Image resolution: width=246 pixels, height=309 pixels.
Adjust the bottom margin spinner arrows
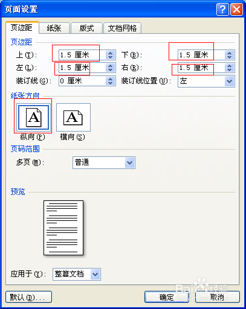230,55
